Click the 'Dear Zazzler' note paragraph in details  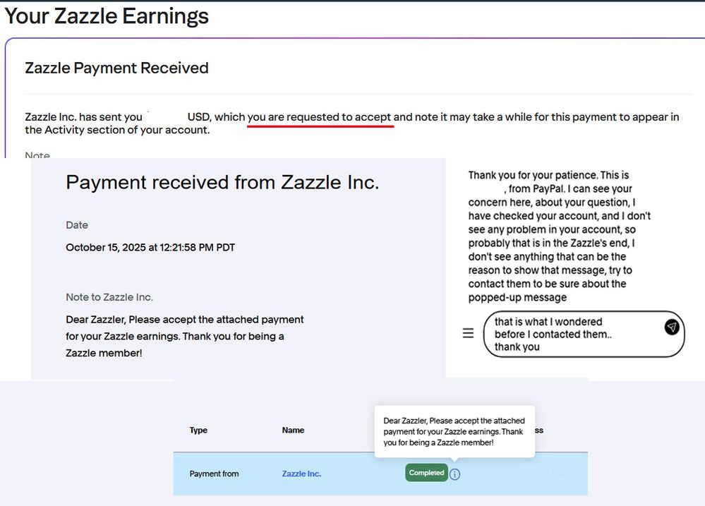[x=184, y=336]
